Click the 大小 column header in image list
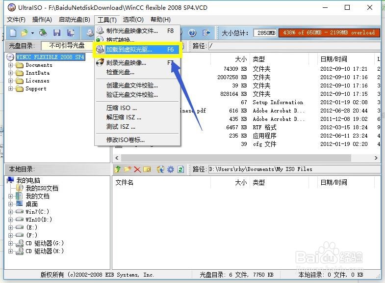 tap(230, 59)
